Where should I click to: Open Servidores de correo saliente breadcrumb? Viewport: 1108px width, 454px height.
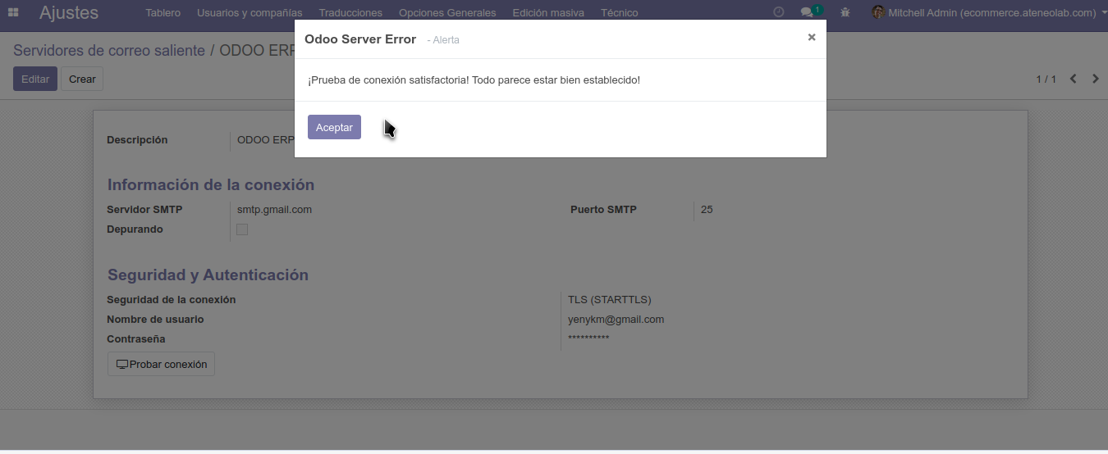[109, 50]
